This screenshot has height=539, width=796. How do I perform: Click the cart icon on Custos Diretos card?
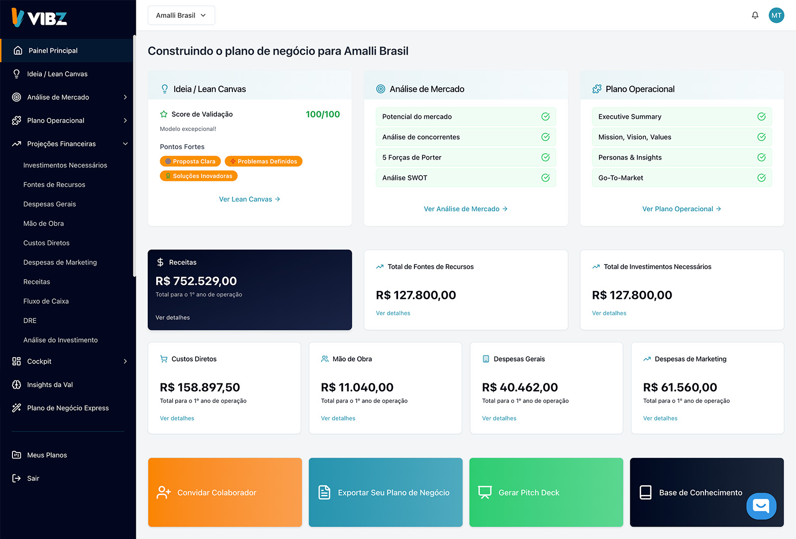coord(164,359)
